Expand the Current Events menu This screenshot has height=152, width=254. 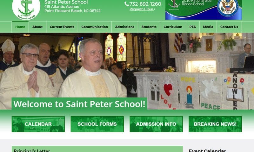point(62,27)
